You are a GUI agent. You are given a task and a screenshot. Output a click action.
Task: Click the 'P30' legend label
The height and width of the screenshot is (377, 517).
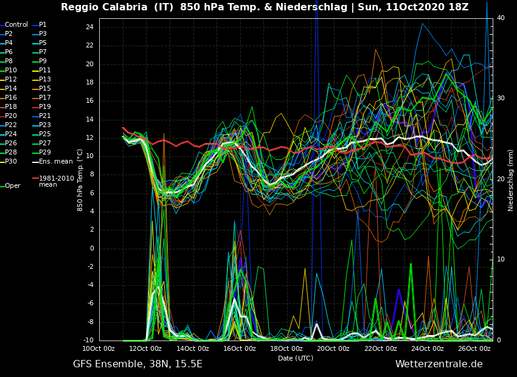coord(10,162)
